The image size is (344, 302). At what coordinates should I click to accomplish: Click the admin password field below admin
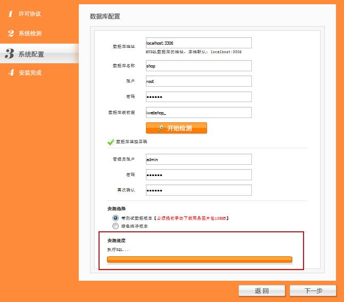point(199,175)
